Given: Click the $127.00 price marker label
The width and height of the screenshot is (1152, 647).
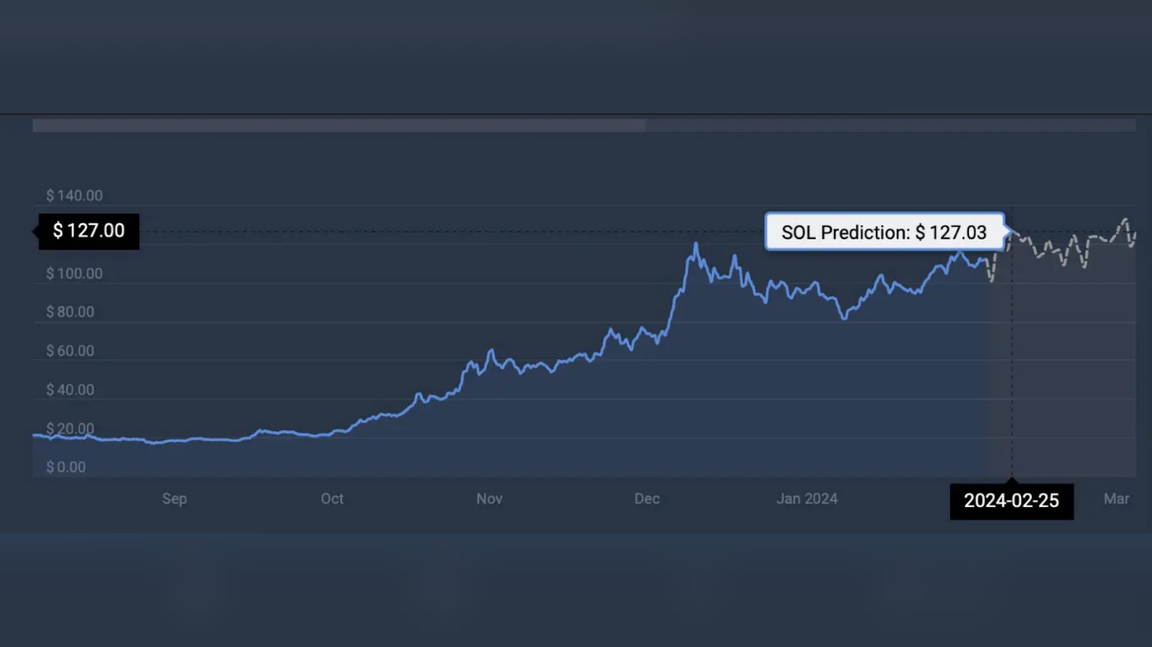Looking at the screenshot, I should pyautogui.click(x=88, y=231).
